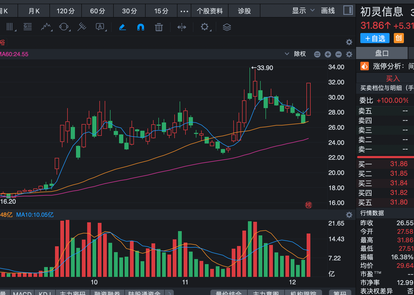This screenshot has height=295, width=414.
Task: Activate the eraser drawing tool
Action: [x=122, y=27]
